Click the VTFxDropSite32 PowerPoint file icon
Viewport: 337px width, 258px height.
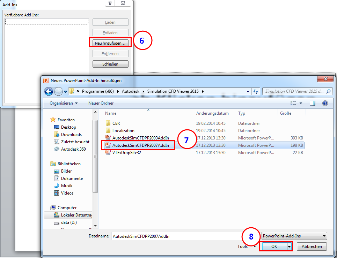108,153
